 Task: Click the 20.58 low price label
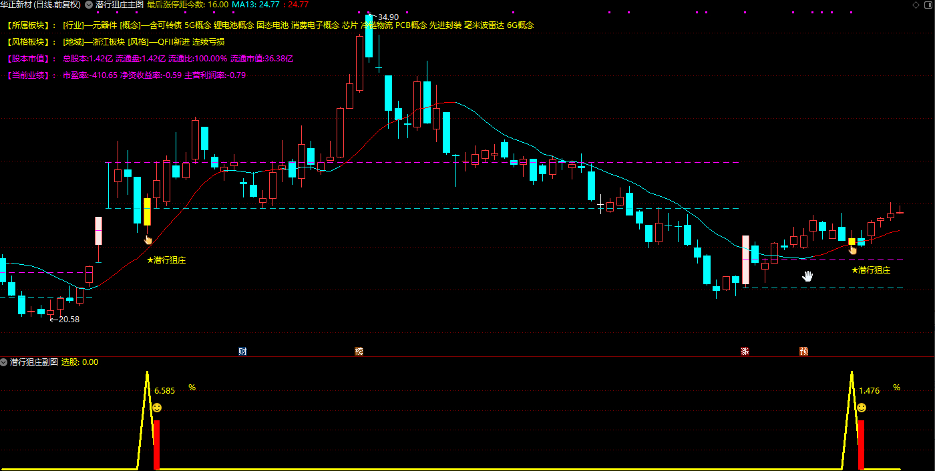click(x=68, y=320)
